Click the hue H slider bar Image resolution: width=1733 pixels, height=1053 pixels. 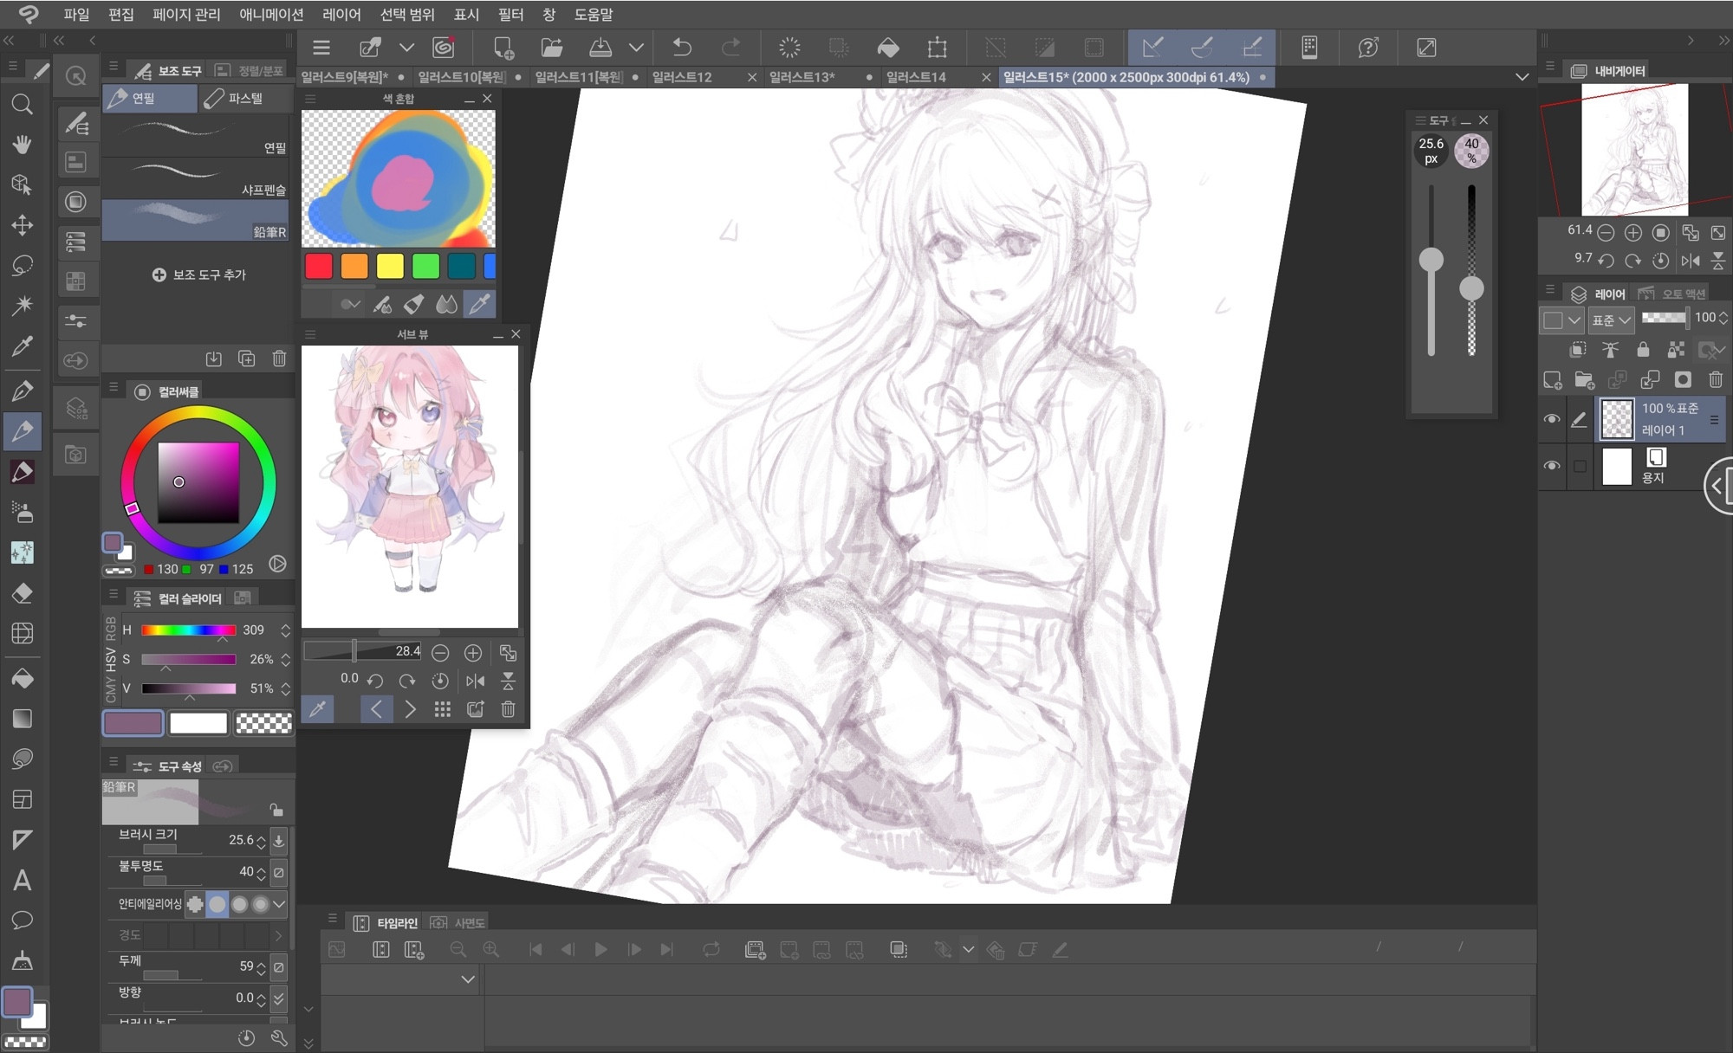(x=188, y=630)
